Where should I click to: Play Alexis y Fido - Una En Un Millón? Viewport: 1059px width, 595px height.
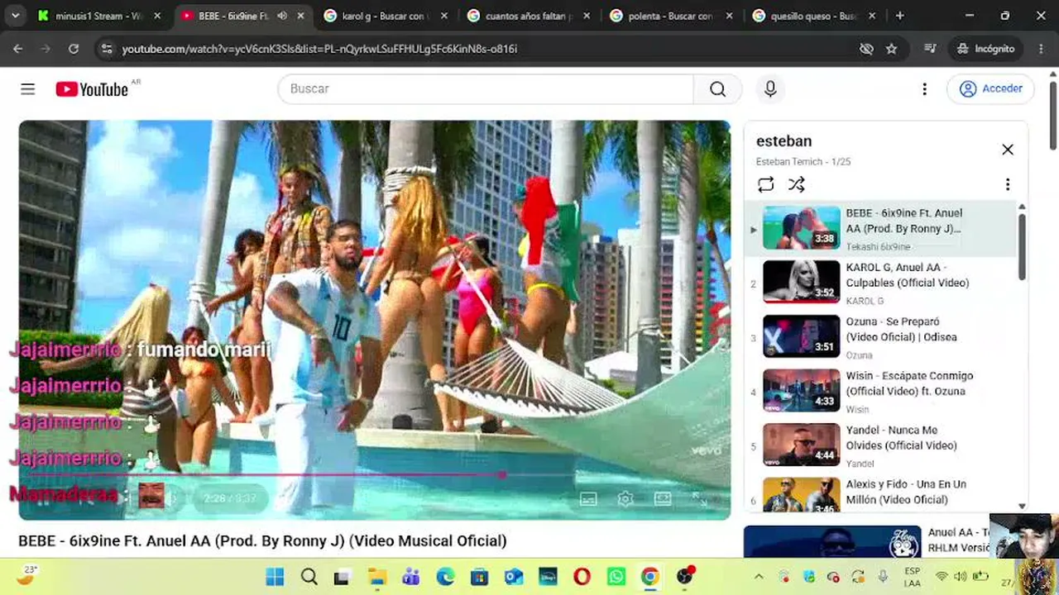[x=881, y=494]
